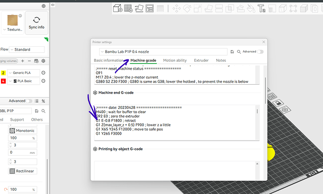323x194 pixels.
Task: Click the reset arrow beside bottom 100 %
Action: point(6,189)
